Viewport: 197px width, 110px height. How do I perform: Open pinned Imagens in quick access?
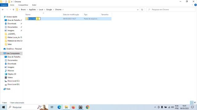click(11, 31)
